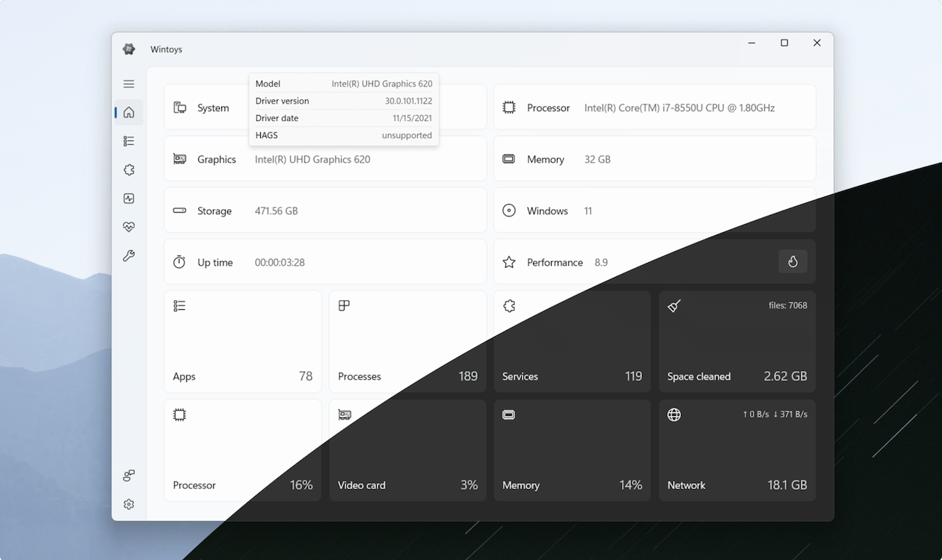Open the Processes tile showing 189
Image resolution: width=942 pixels, height=560 pixels.
pyautogui.click(x=407, y=342)
